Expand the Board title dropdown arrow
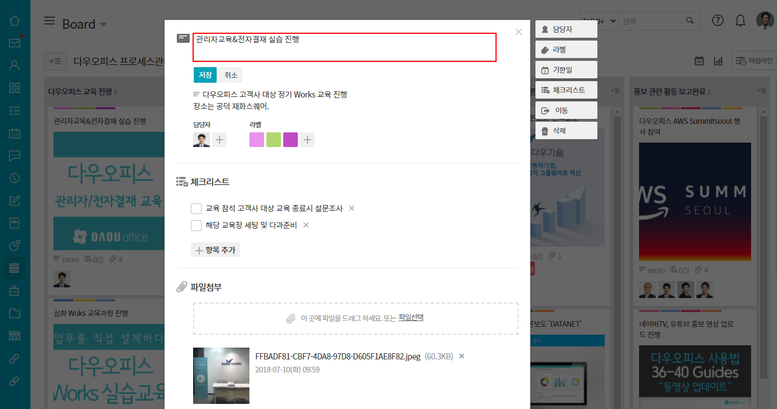Image resolution: width=777 pixels, height=409 pixels. click(103, 25)
